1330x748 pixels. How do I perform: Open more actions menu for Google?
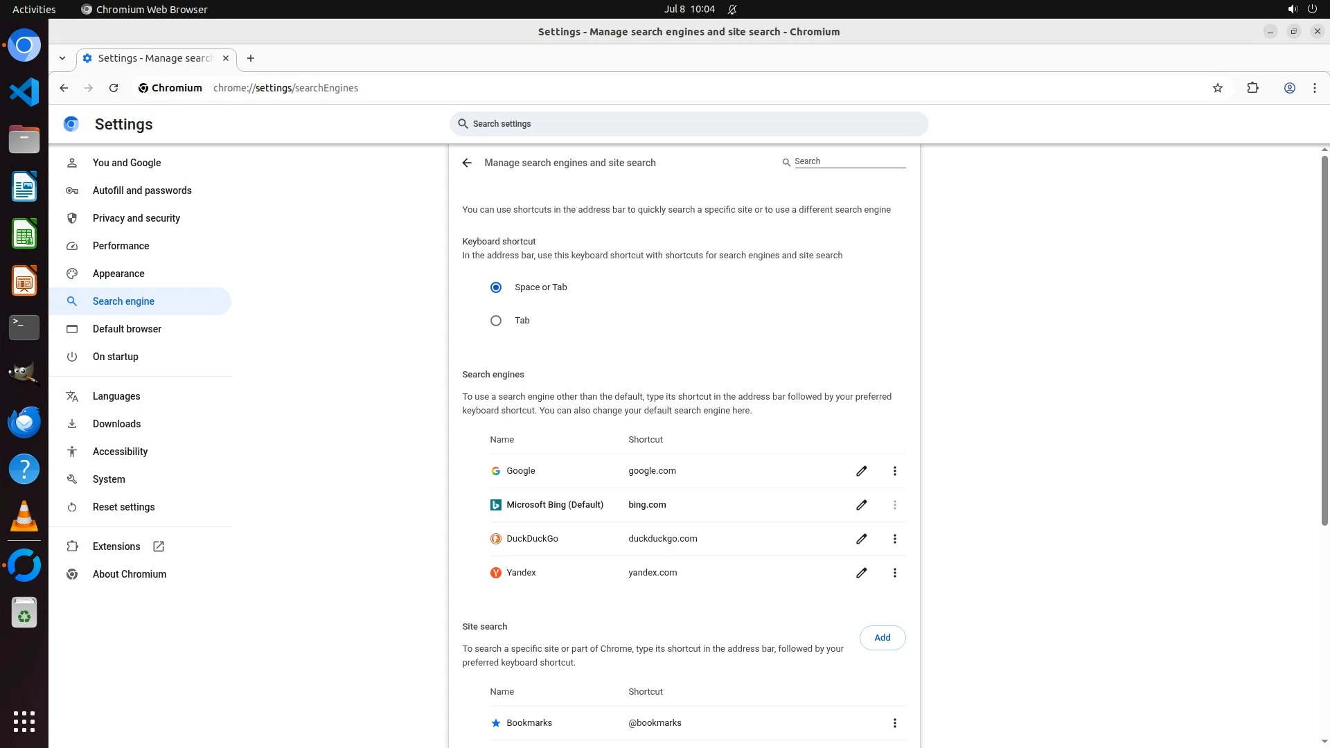(x=894, y=471)
